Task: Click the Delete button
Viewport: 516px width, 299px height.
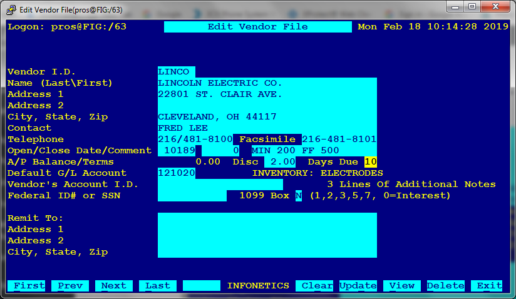Action: point(446,286)
